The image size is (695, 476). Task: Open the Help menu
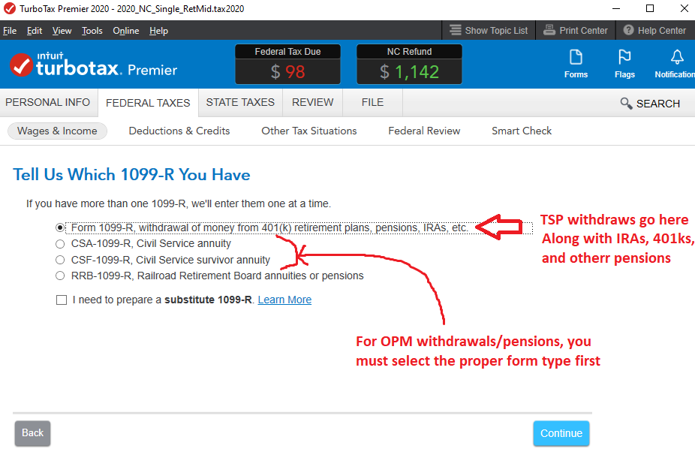pos(158,31)
